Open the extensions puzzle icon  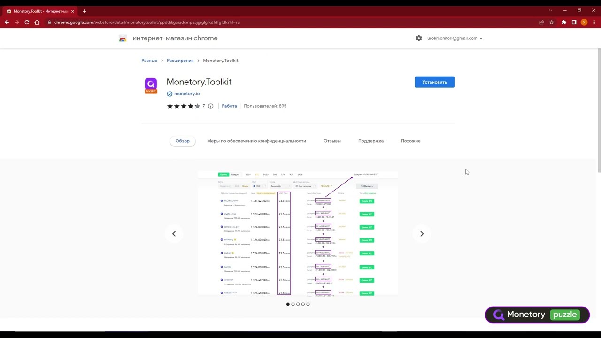click(564, 22)
